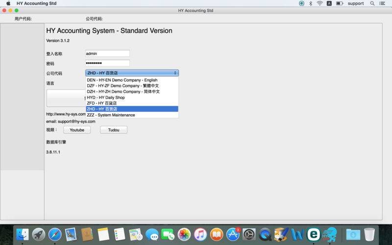Open Wi-Fi status in menu bar
Image resolution: width=392 pixels, height=245 pixels.
point(320,3)
